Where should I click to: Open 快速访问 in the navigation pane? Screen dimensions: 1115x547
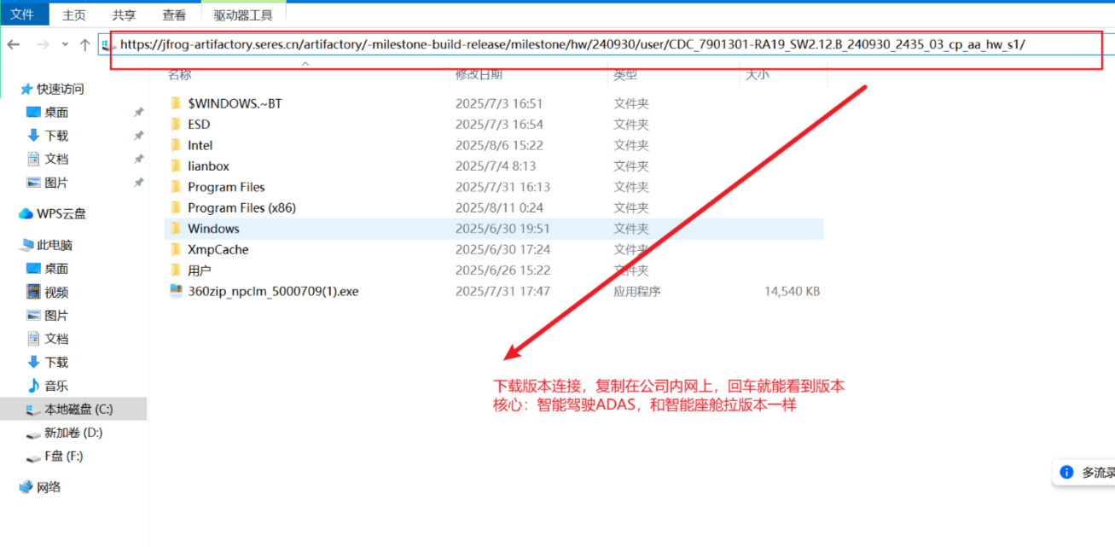60,89
